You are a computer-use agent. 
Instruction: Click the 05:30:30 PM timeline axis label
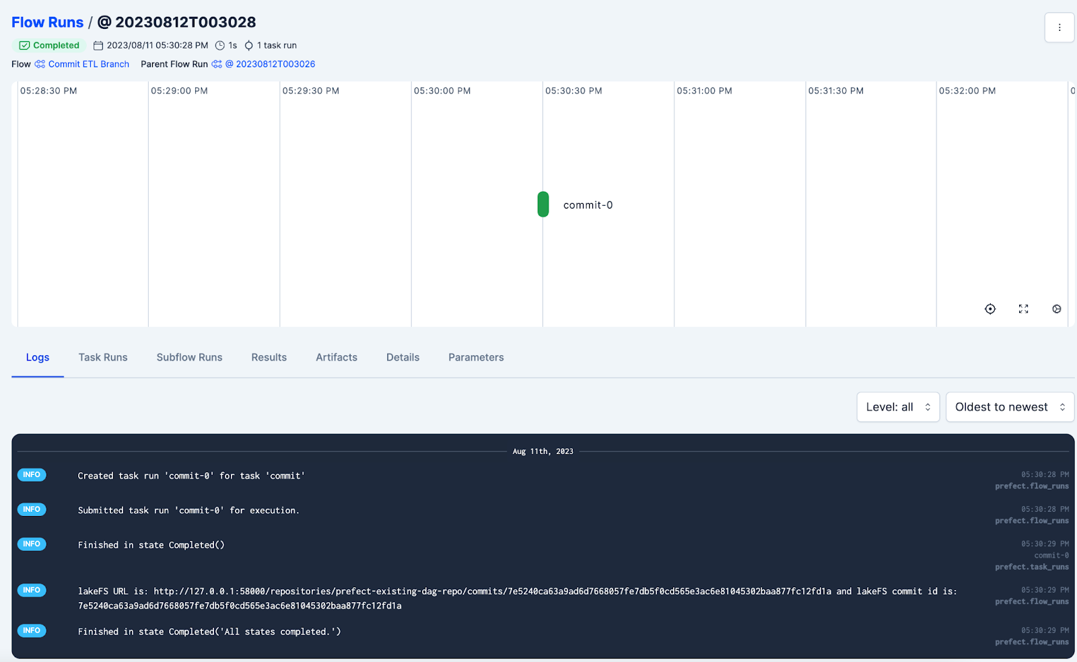coord(574,91)
